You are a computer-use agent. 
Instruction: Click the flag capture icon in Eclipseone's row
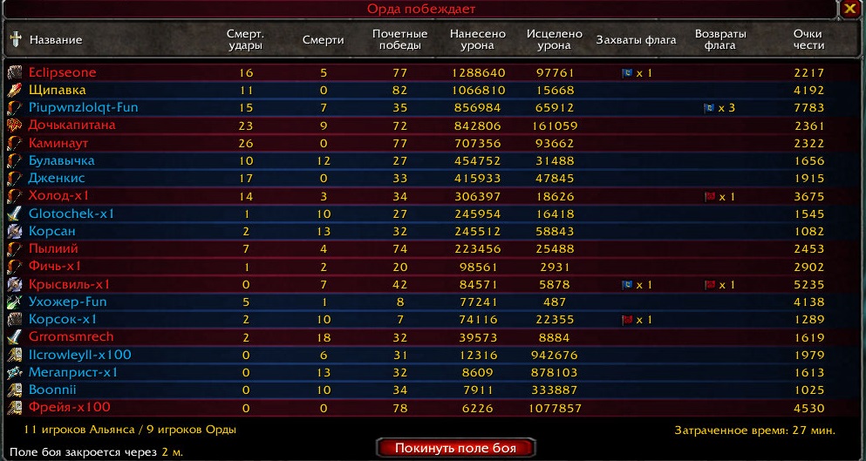coord(627,73)
